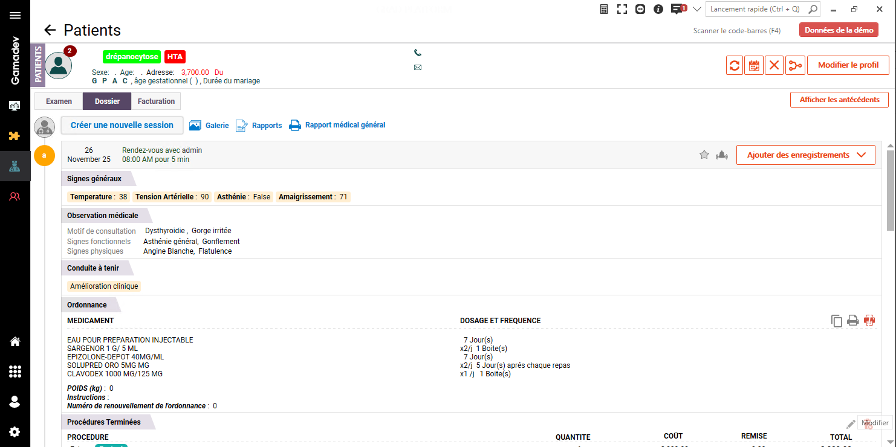
Task: Click the refresh patient icon button
Action: pos(735,65)
